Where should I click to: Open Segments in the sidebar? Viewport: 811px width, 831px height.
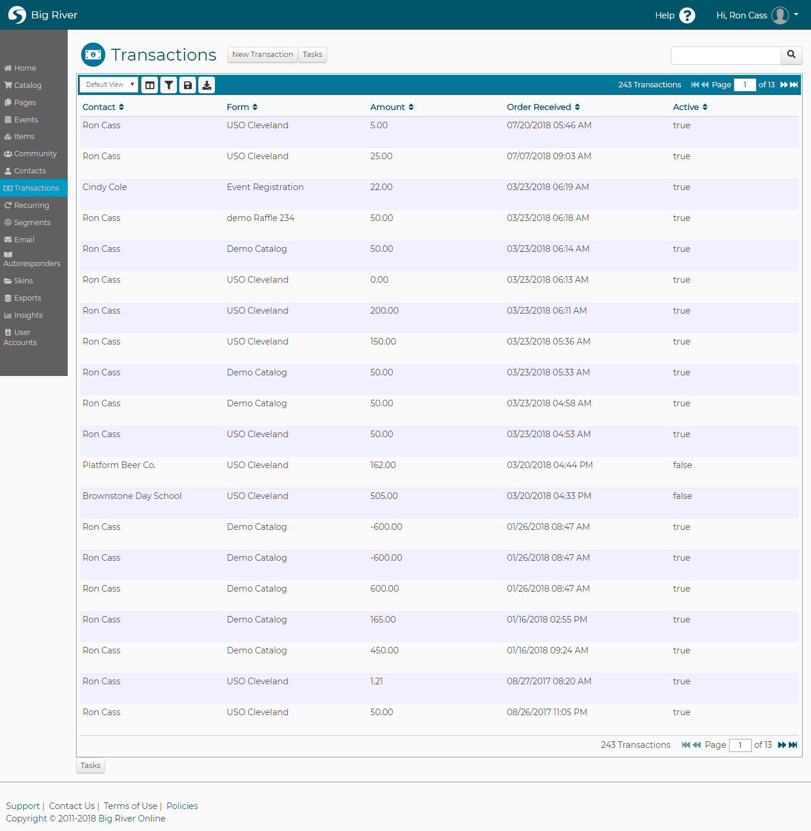(x=34, y=223)
